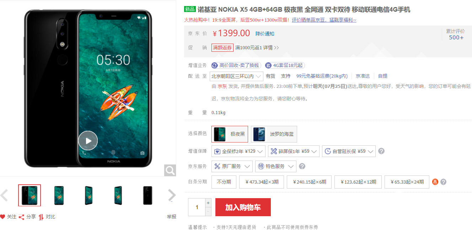Click the 对比 compare icon
Image resolution: width=472 pixels, height=235 pixels.
point(41,217)
